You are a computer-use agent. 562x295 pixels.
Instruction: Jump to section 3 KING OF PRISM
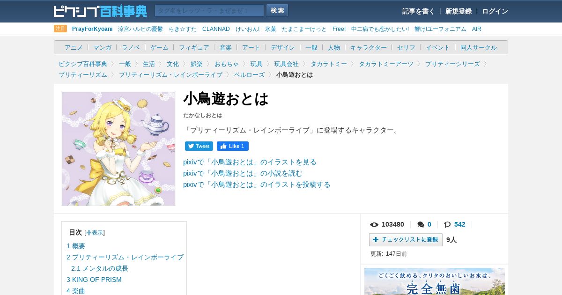tap(94, 280)
